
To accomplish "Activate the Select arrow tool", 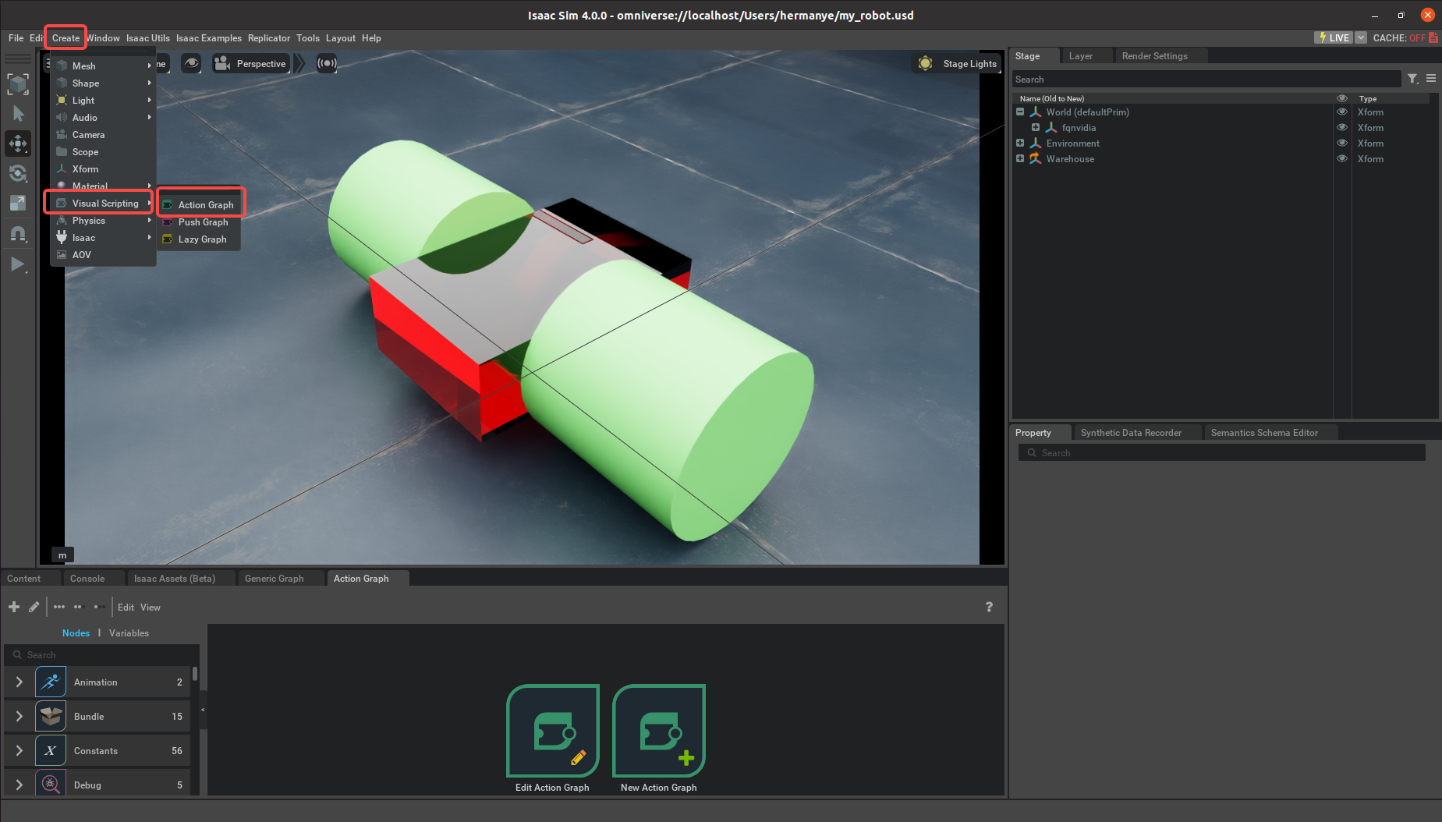I will coord(18,114).
